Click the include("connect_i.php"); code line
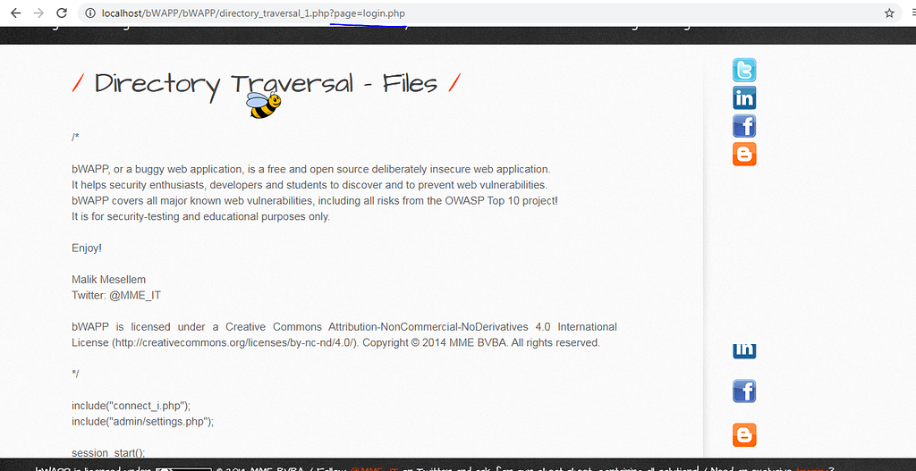Image resolution: width=916 pixels, height=471 pixels. point(131,405)
